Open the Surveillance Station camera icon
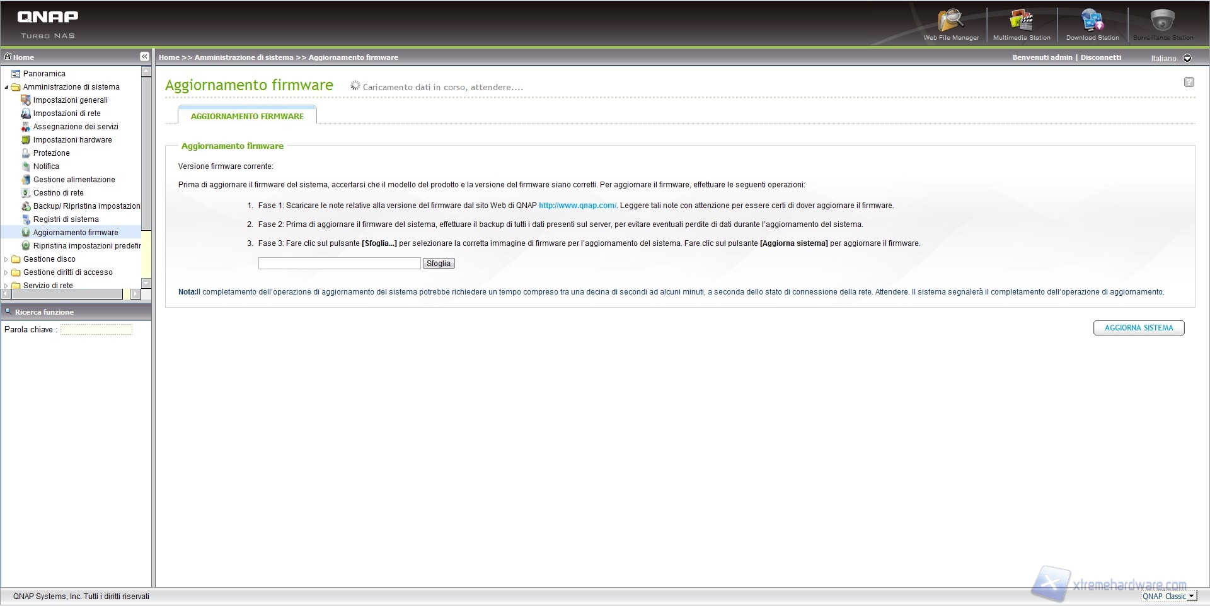 click(x=1162, y=20)
